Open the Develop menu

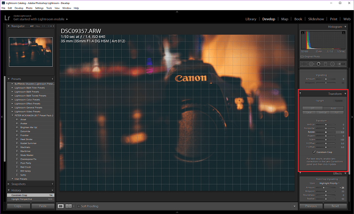tap(19, 8)
